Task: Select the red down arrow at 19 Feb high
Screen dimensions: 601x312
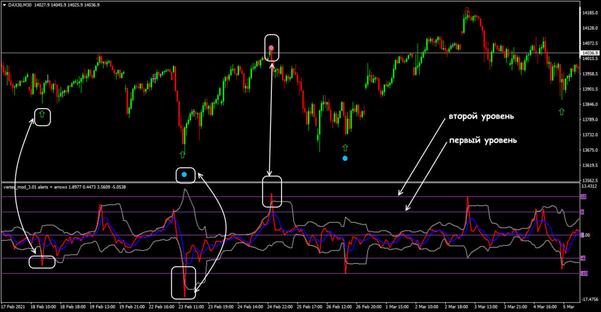Action: point(99,57)
